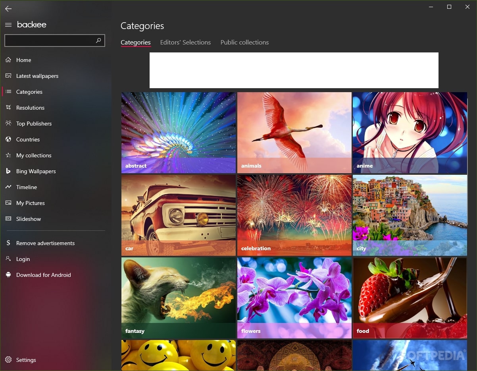Switch to the Public collections tab
Image resolution: width=477 pixels, height=371 pixels.
click(x=244, y=43)
